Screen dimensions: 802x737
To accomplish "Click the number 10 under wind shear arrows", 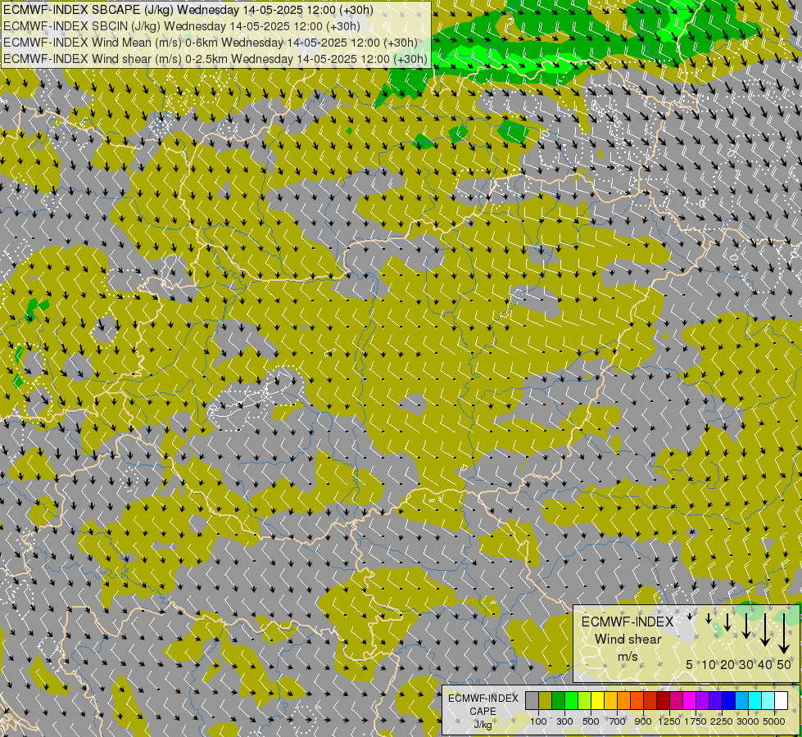I will 709,664.
